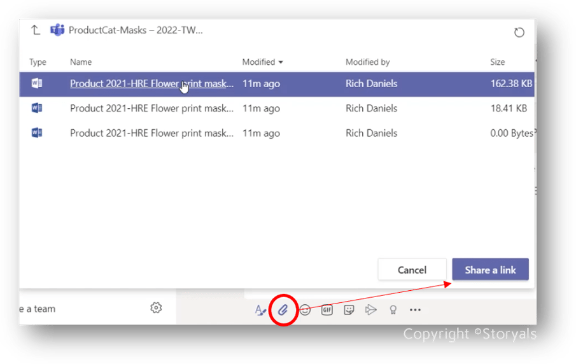This screenshot has height=364, width=576.
Task: Click the Share a link button
Action: (491, 270)
